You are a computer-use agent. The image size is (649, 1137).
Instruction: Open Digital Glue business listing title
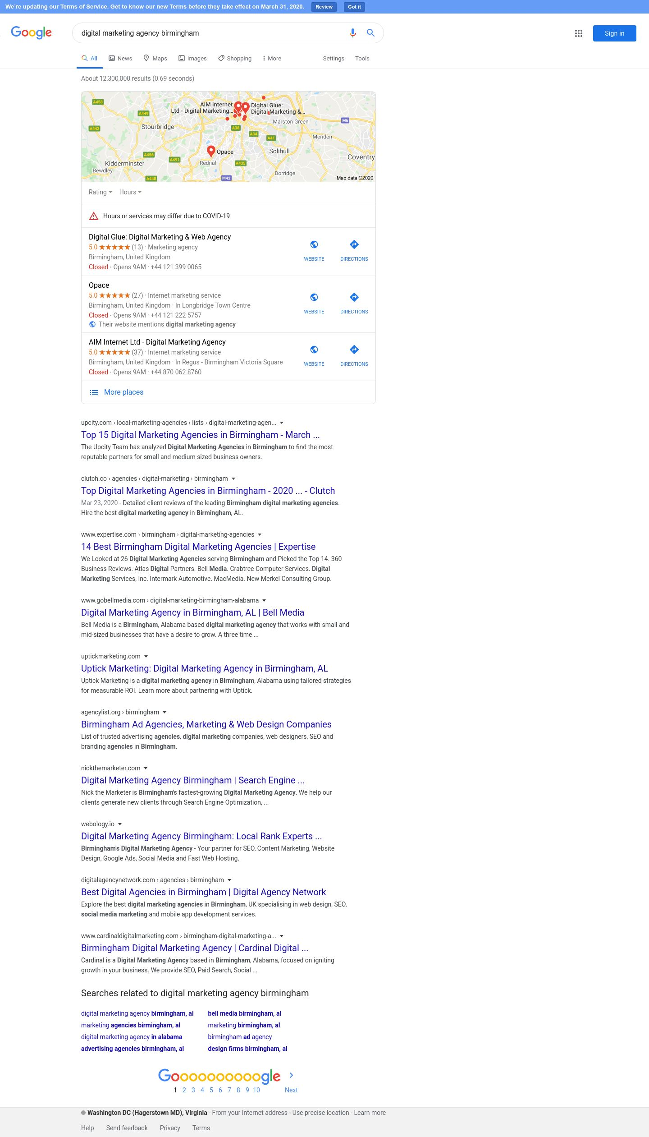click(x=160, y=237)
